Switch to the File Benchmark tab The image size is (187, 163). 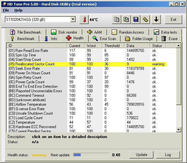click(26, 32)
